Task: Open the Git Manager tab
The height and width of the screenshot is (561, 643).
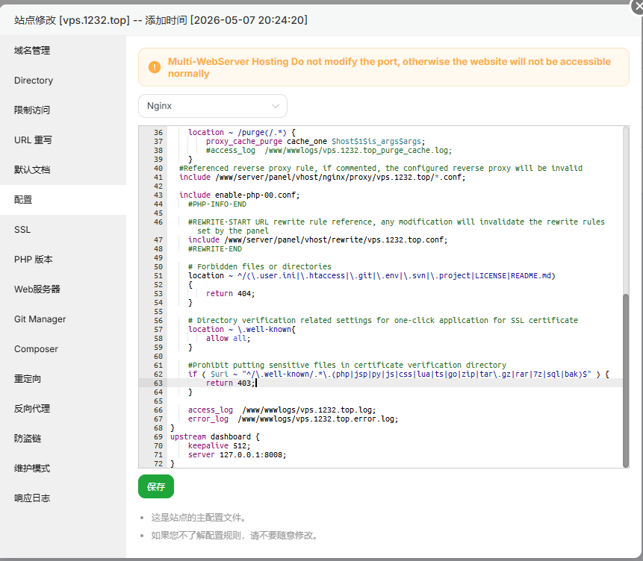Action: pyautogui.click(x=40, y=319)
